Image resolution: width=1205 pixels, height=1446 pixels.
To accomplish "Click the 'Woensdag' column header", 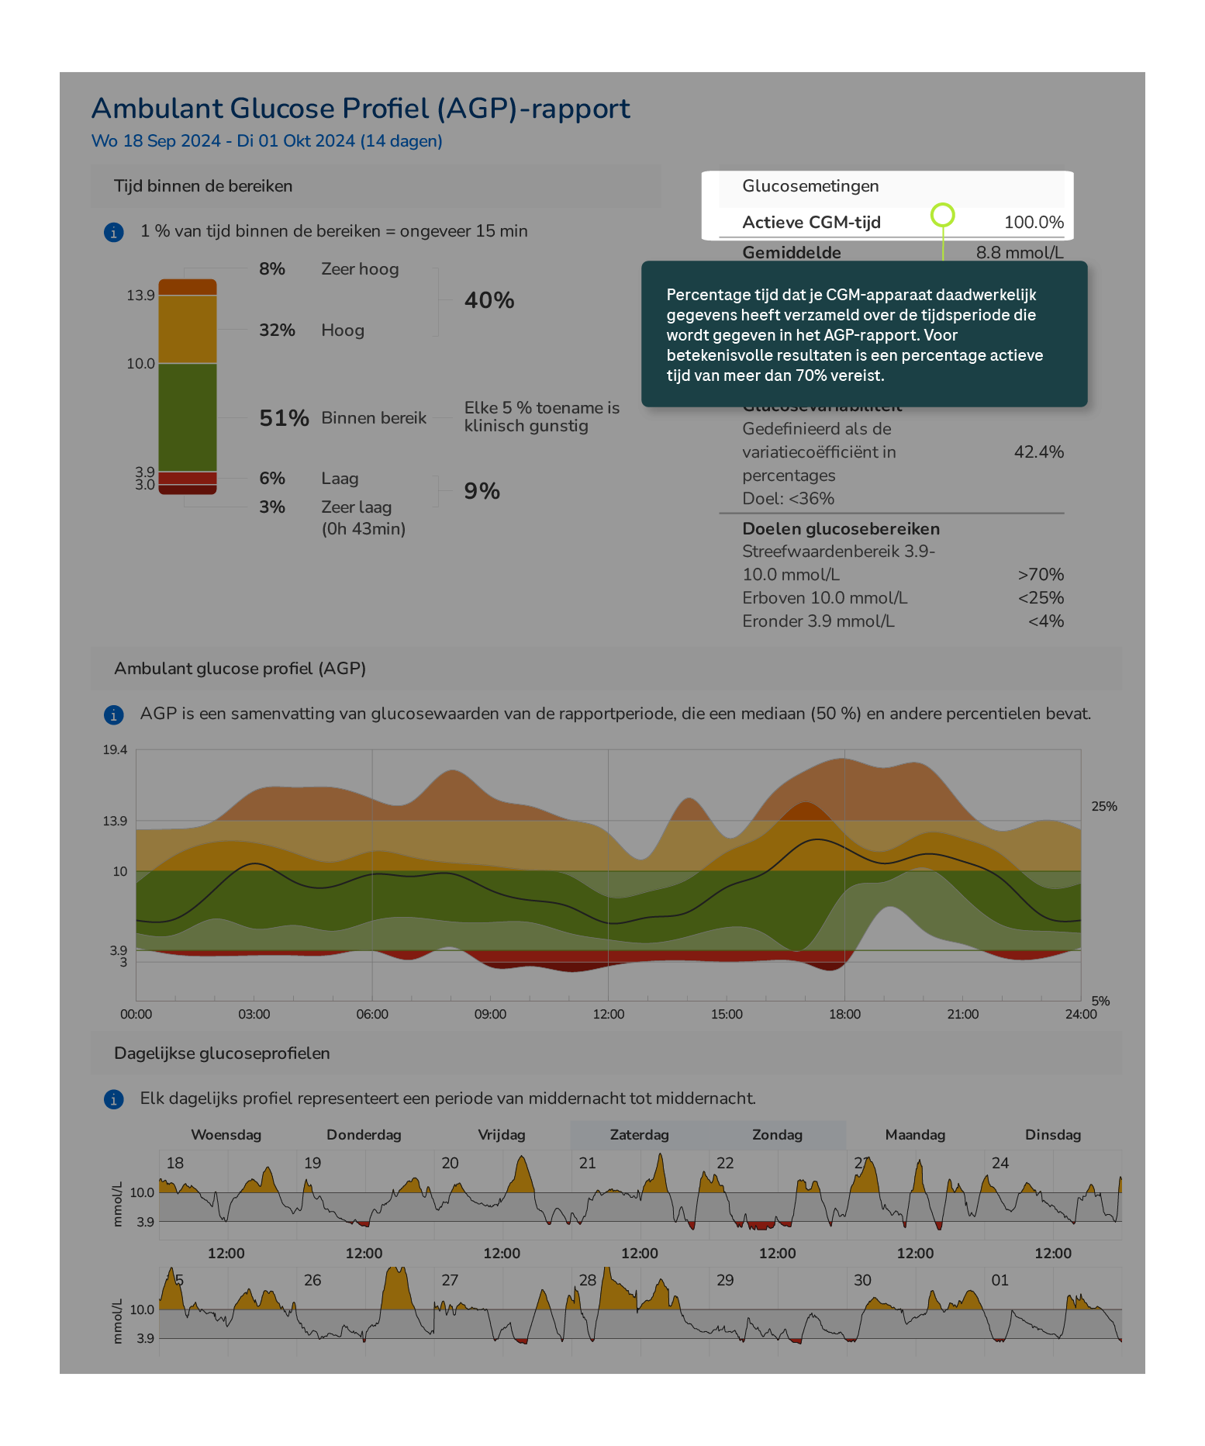I will click(x=226, y=1135).
